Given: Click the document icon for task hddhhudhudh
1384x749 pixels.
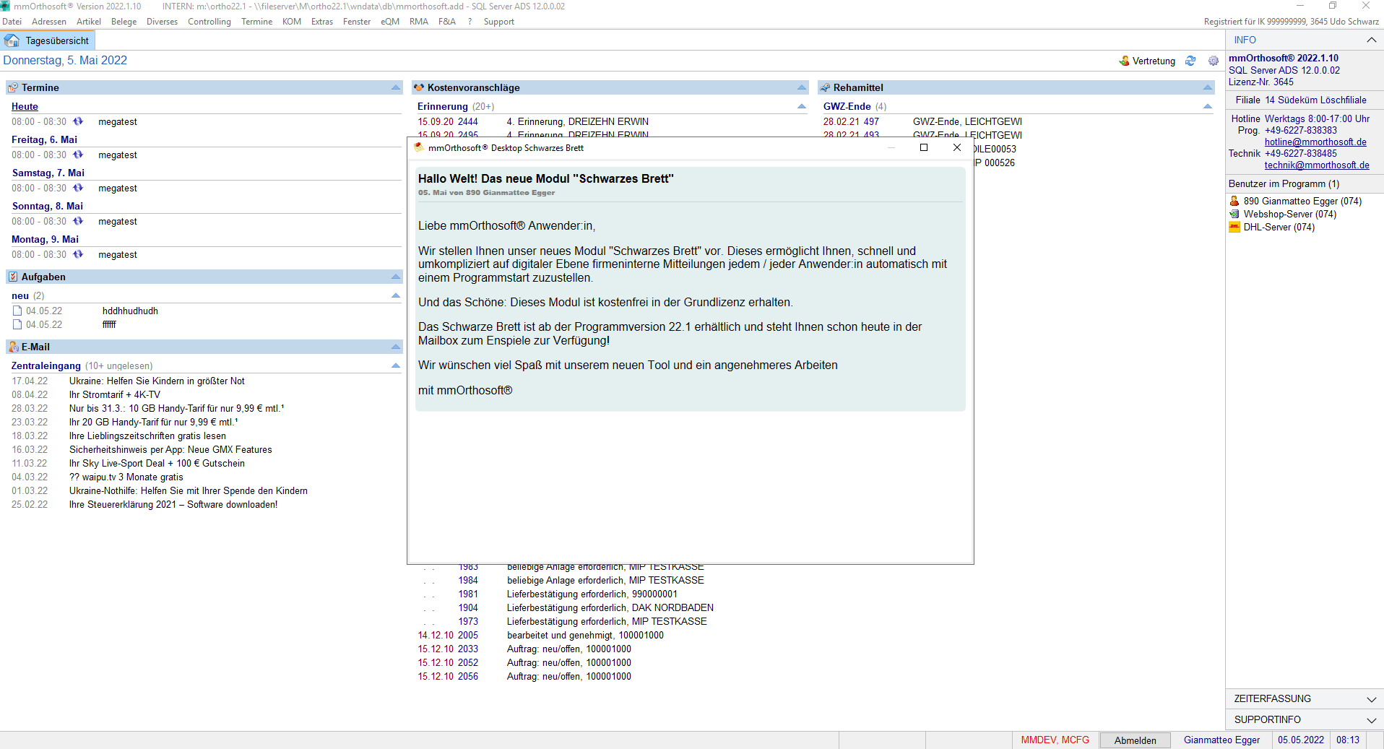Looking at the screenshot, I should 17,311.
